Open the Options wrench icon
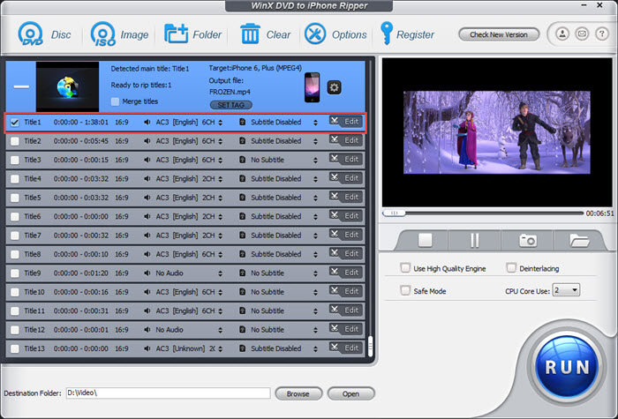The height and width of the screenshot is (419, 618). tap(315, 34)
